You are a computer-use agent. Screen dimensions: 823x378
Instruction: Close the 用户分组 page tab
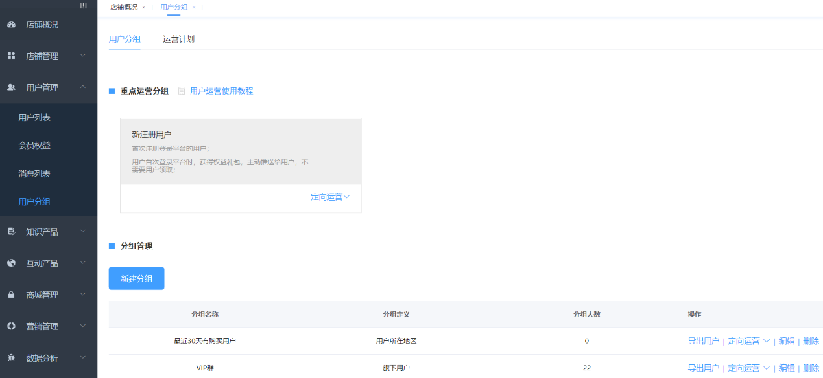click(194, 7)
